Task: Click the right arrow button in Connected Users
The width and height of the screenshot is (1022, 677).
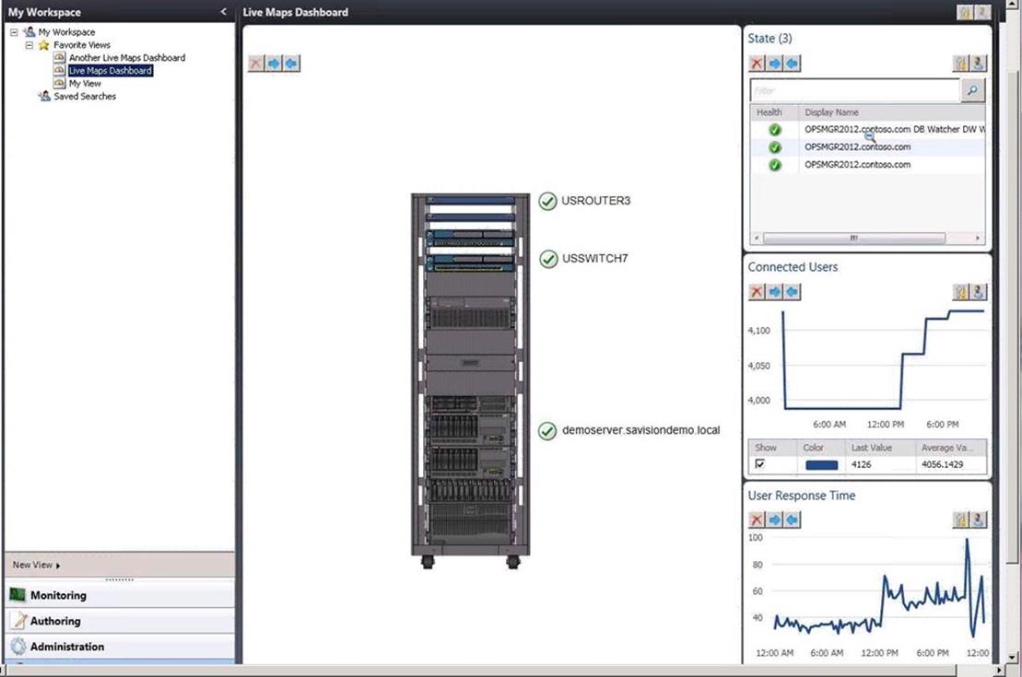Action: tap(774, 292)
